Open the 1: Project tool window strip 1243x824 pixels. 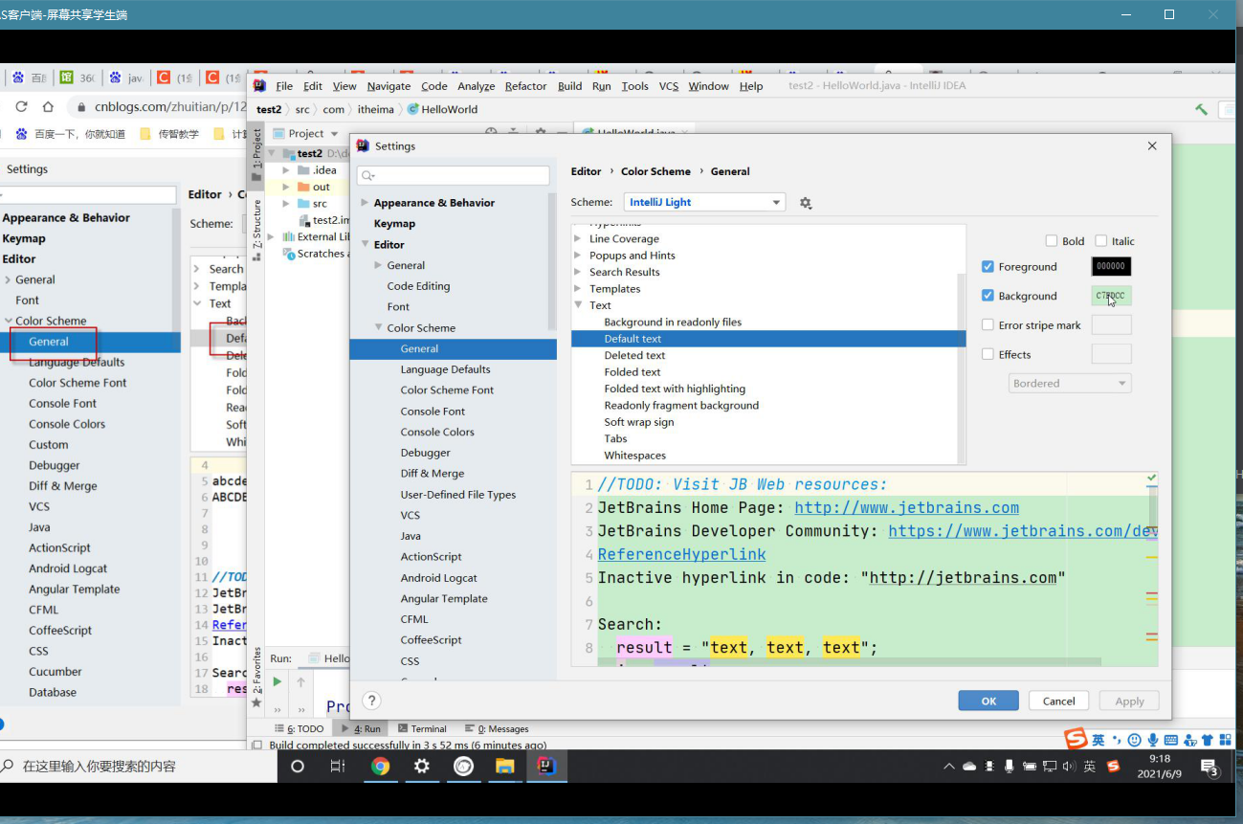[x=256, y=154]
